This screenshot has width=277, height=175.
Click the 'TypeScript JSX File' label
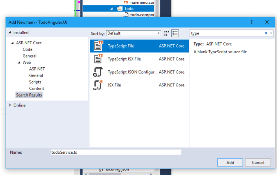(x=124, y=59)
